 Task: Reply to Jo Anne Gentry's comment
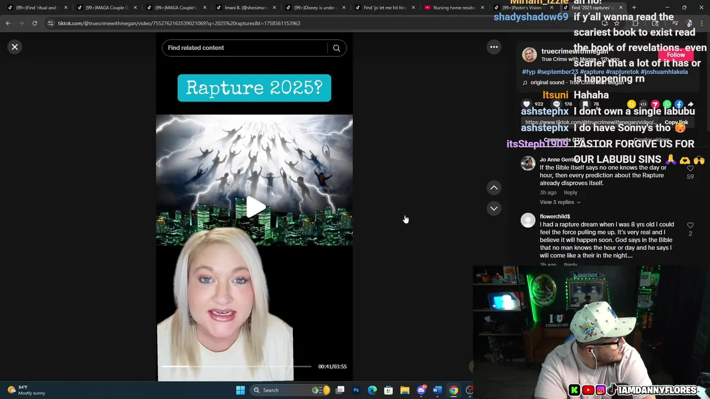pos(570,193)
